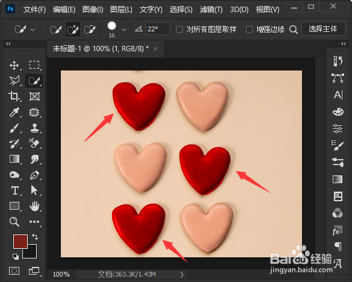Click the brush angle 22° field
This screenshot has height=282, width=352.
click(157, 29)
